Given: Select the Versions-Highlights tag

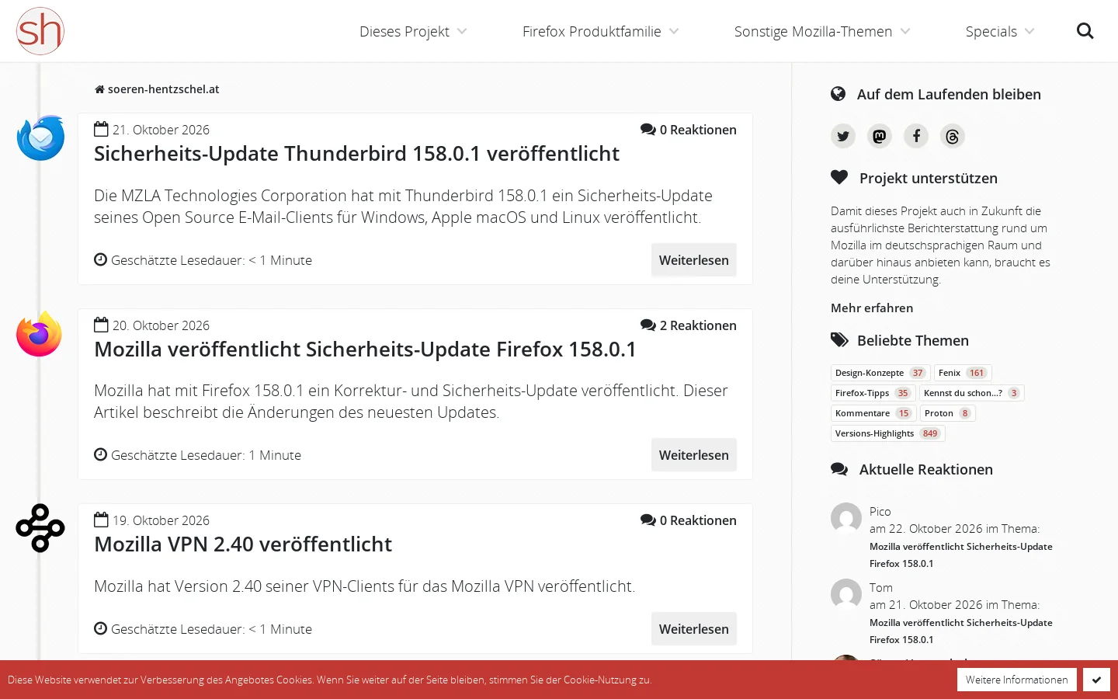Looking at the screenshot, I should [888, 433].
